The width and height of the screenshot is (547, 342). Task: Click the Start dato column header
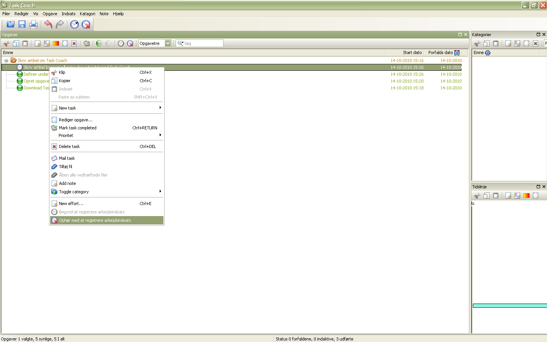tap(412, 52)
